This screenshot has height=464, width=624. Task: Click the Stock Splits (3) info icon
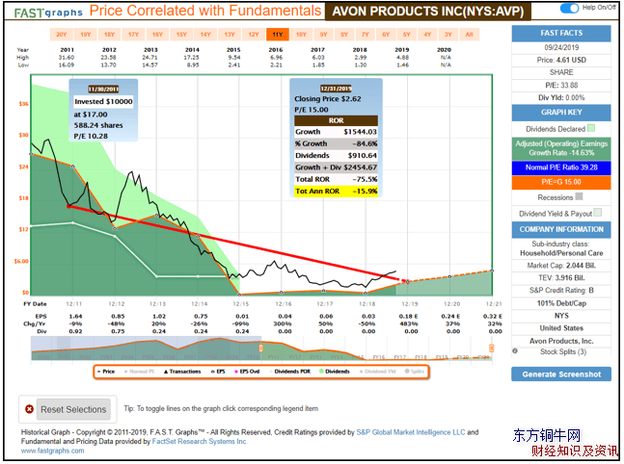(x=515, y=351)
